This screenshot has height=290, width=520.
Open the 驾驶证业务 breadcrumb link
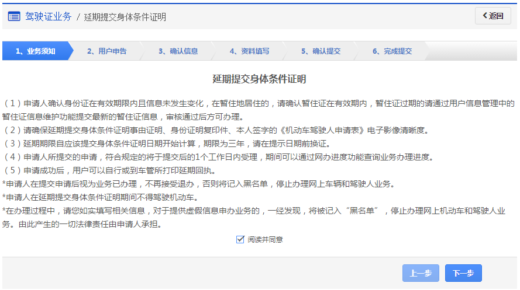coord(48,16)
